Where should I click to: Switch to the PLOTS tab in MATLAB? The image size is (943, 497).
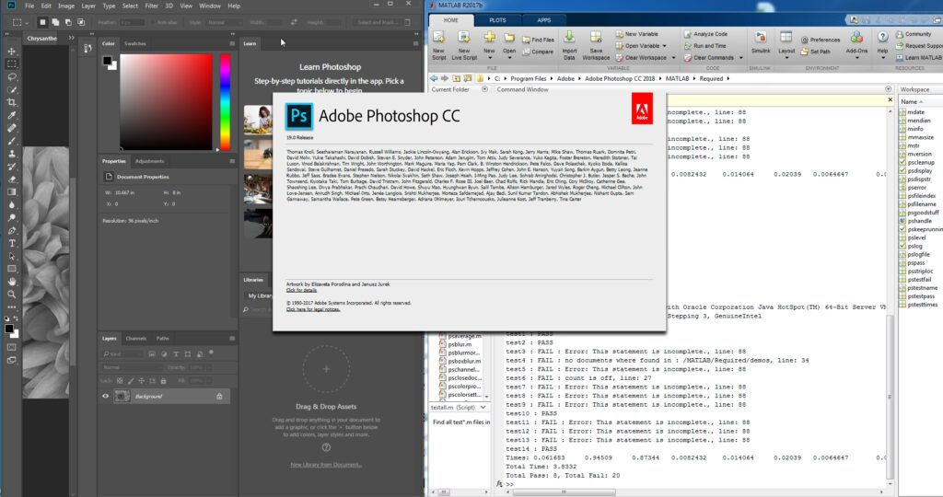pyautogui.click(x=497, y=18)
